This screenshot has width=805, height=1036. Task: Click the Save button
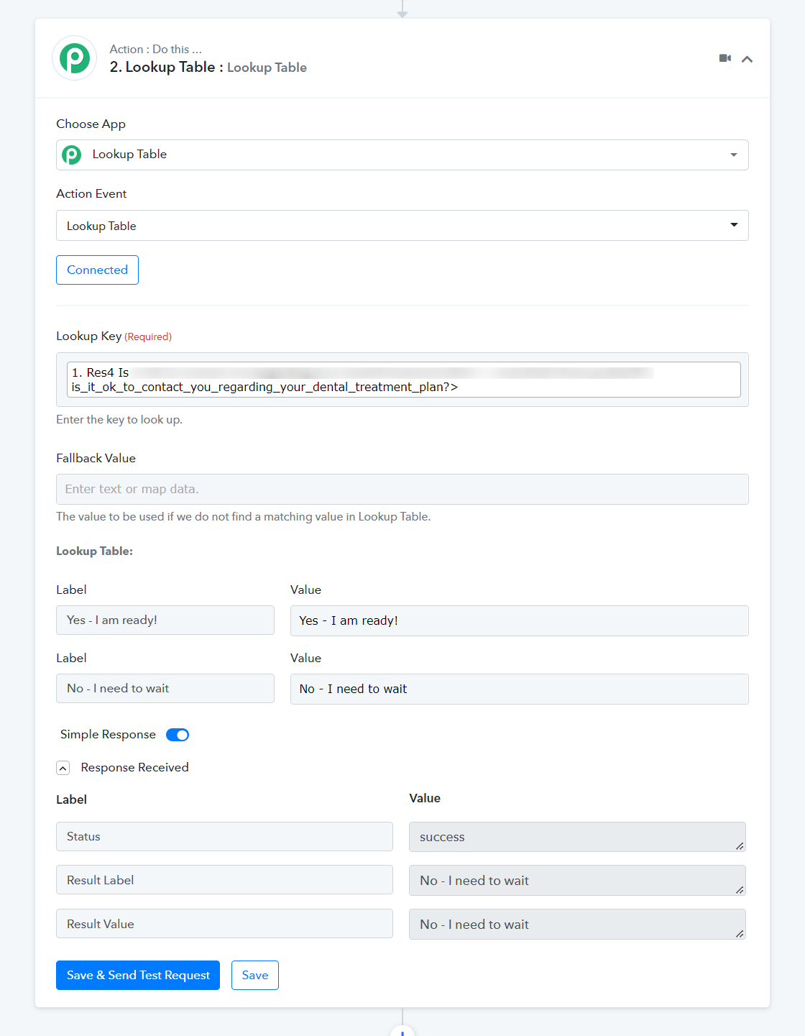point(255,975)
